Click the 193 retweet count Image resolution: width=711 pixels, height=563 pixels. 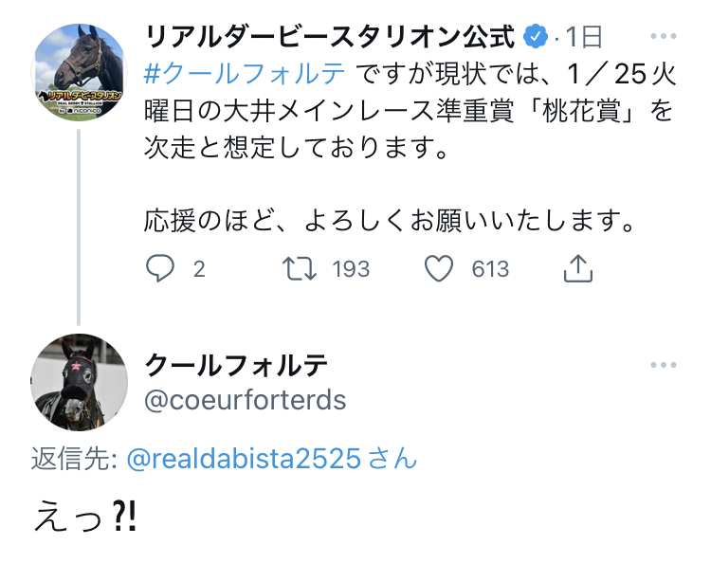[x=351, y=269]
